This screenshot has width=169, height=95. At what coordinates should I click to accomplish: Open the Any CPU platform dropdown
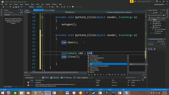tap(42, 7)
